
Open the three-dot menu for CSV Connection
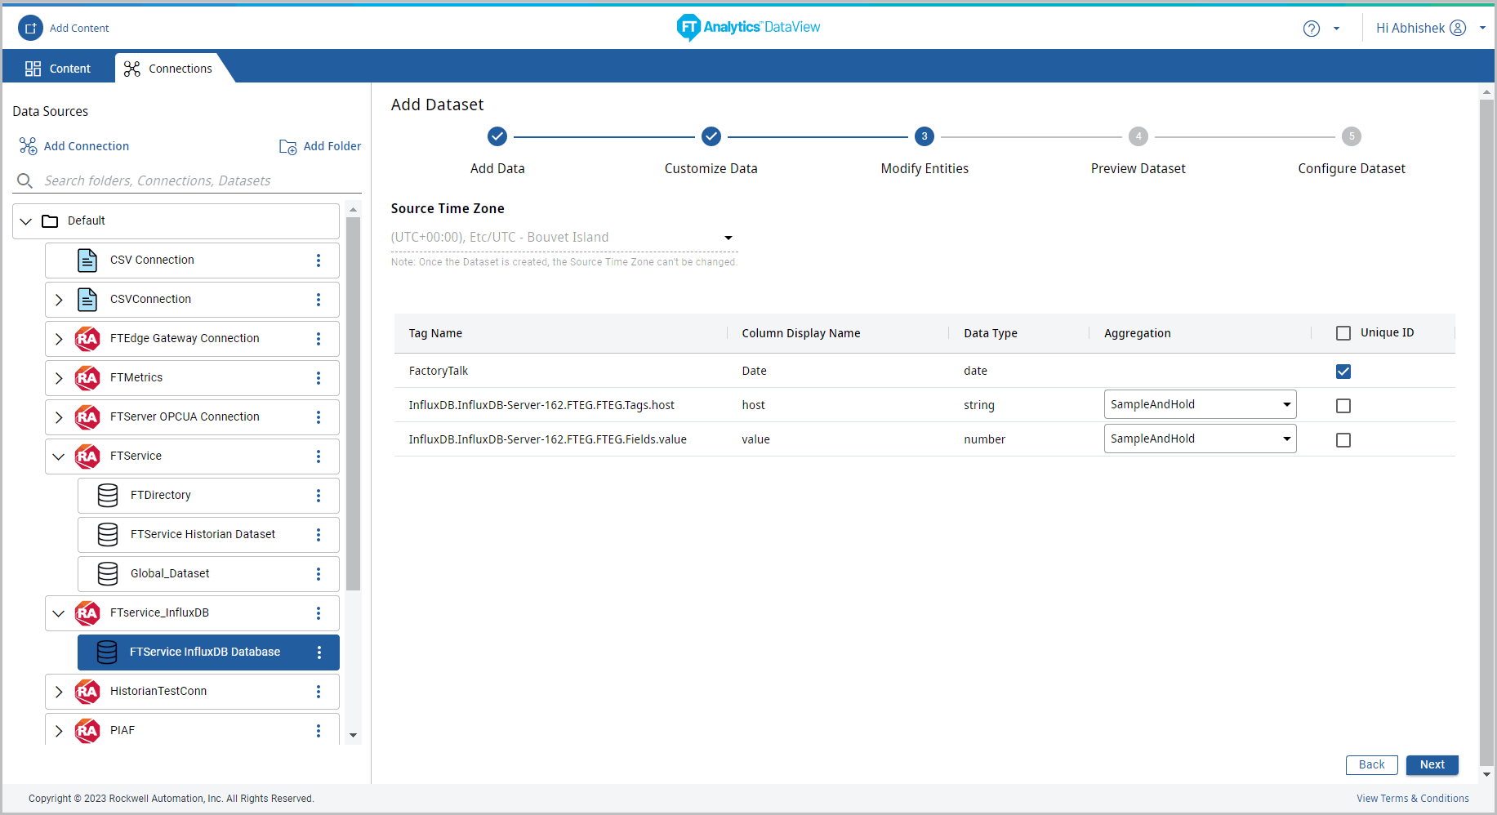pos(319,261)
